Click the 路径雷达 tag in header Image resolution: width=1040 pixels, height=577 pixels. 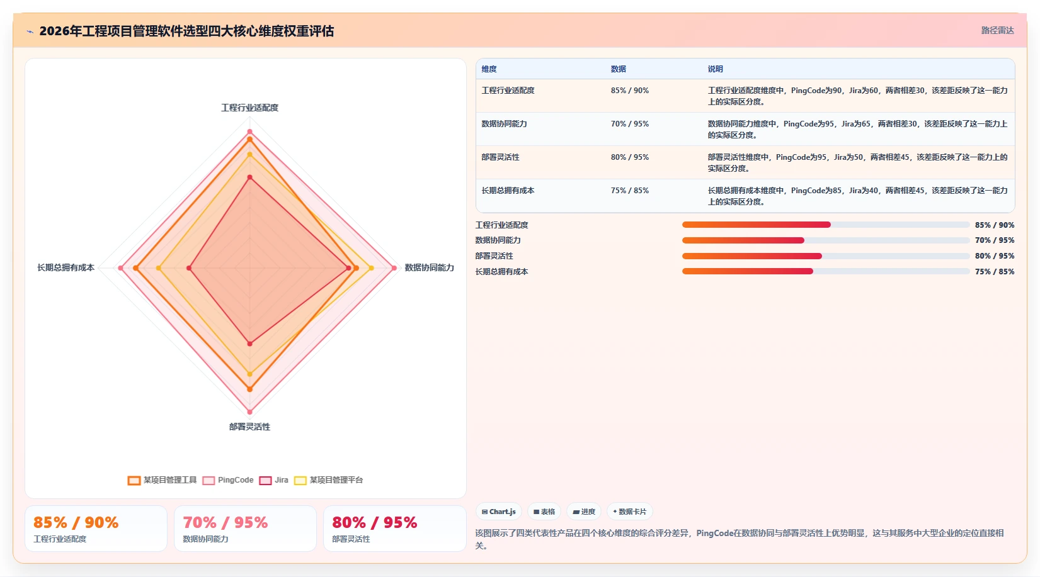997,30
